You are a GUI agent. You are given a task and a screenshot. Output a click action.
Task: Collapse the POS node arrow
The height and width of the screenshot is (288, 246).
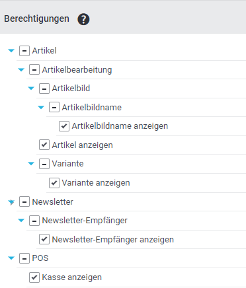coord(11,258)
